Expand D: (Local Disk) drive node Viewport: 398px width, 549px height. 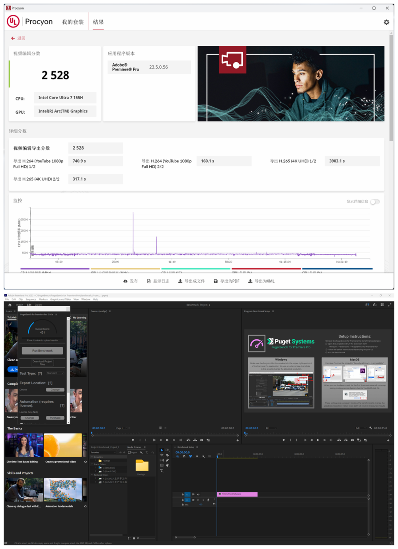[x=96, y=471]
